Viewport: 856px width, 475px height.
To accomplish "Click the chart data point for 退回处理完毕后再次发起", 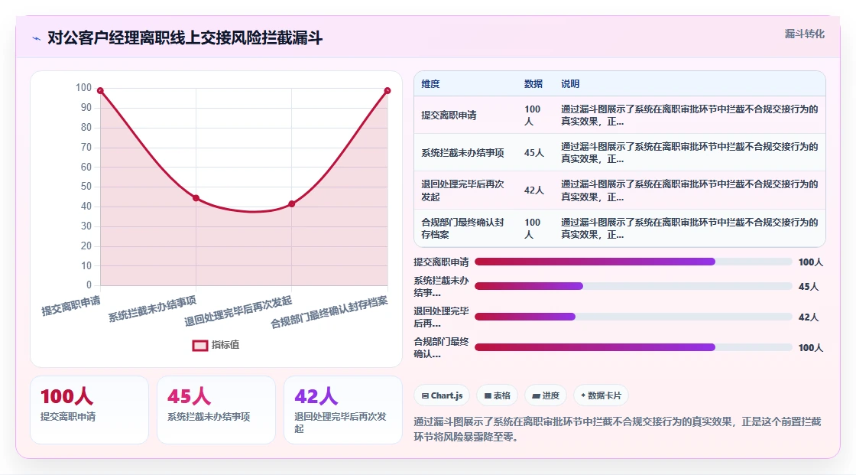I will 291,204.
